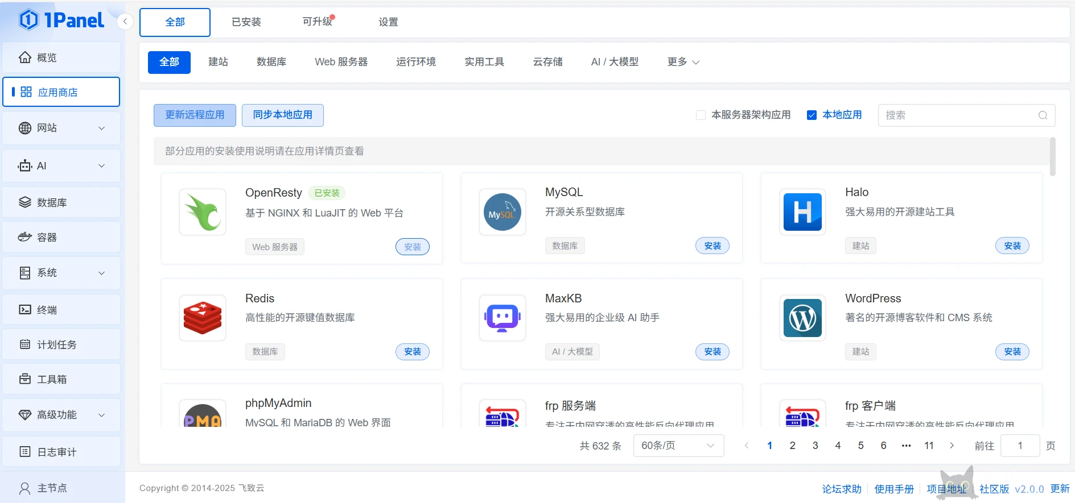Viewport: 1075px width, 503px height.
Task: Click the 计划任务 calendar icon
Action: (25, 344)
